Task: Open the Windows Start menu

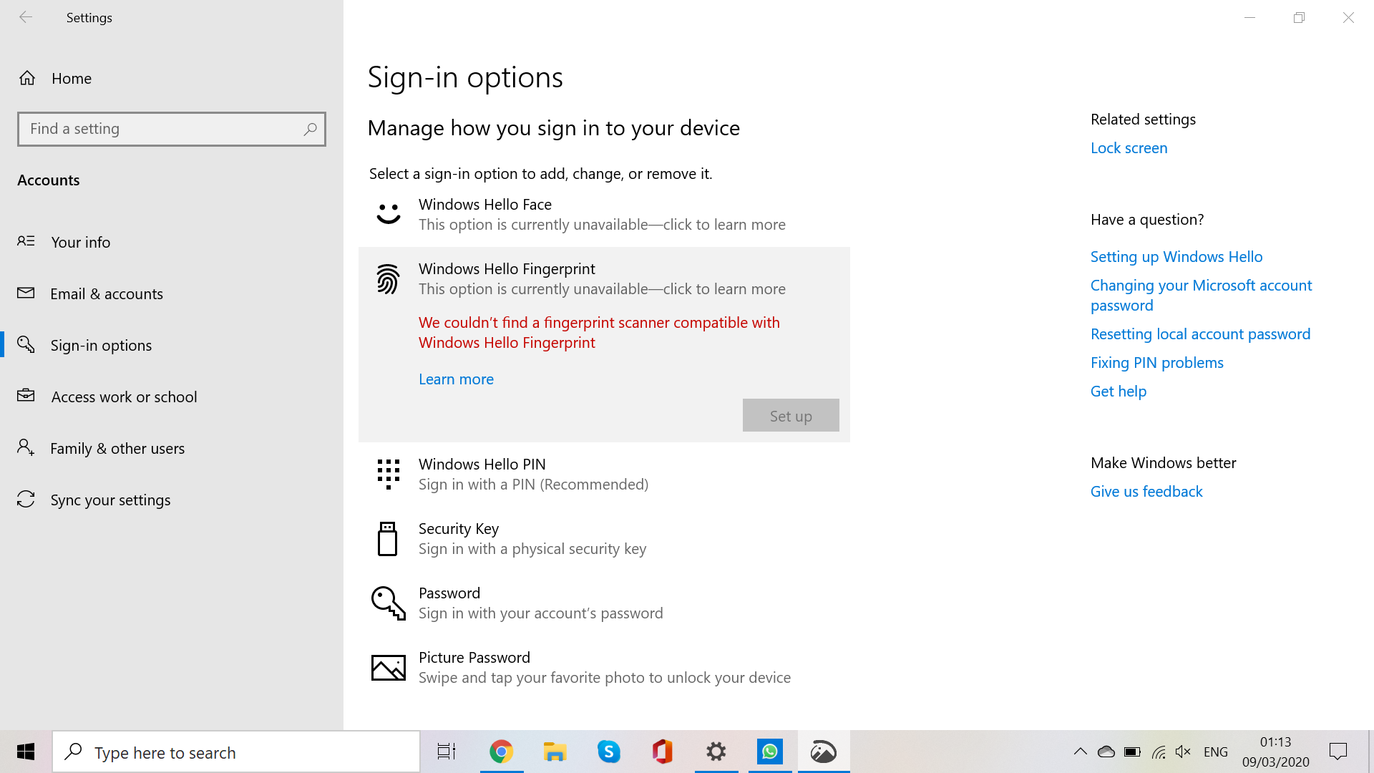Action: tap(26, 752)
